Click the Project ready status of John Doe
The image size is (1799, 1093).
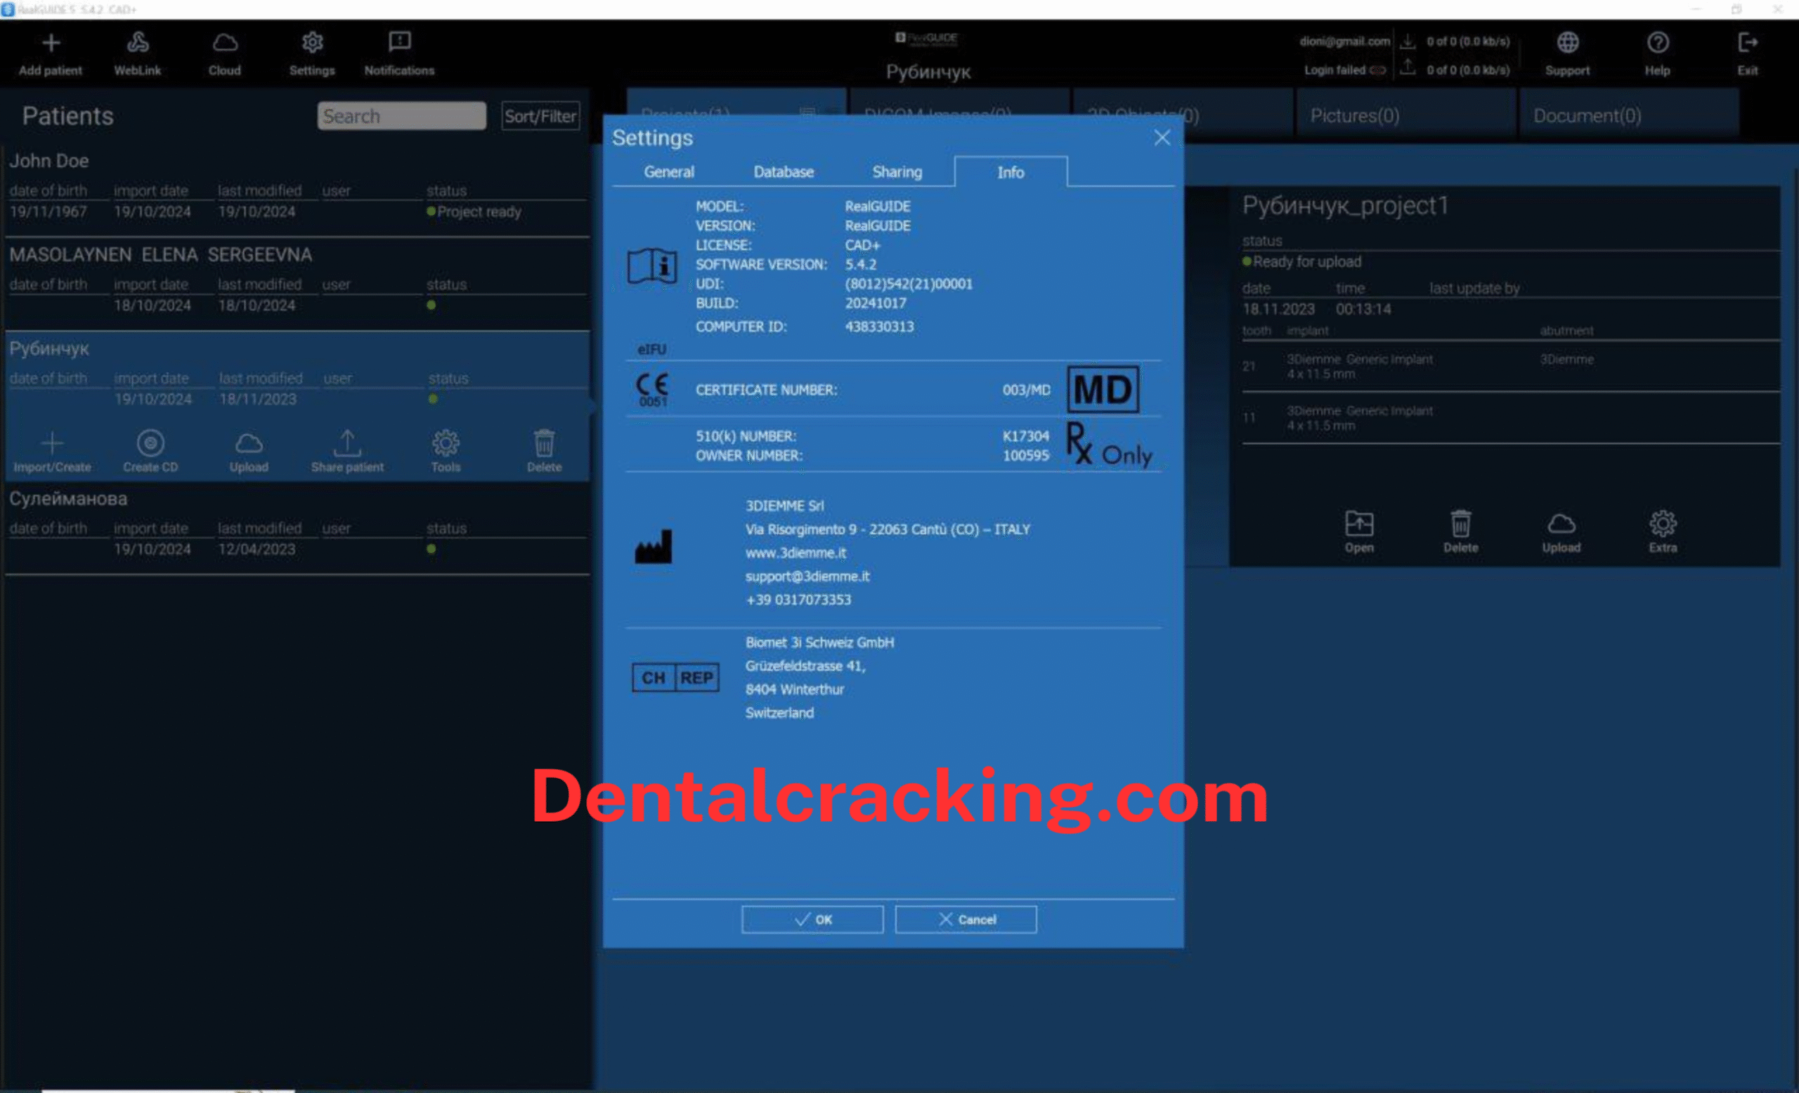474,211
